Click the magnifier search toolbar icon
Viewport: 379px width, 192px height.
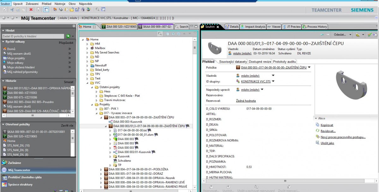point(98,9)
